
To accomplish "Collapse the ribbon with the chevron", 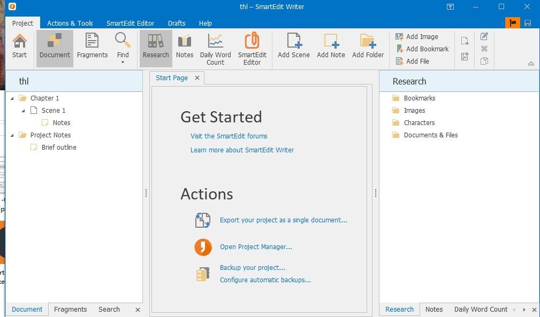I will pos(531,64).
